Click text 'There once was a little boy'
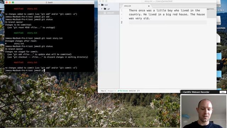Screen dimensions: 227x128 tap(150, 10)
